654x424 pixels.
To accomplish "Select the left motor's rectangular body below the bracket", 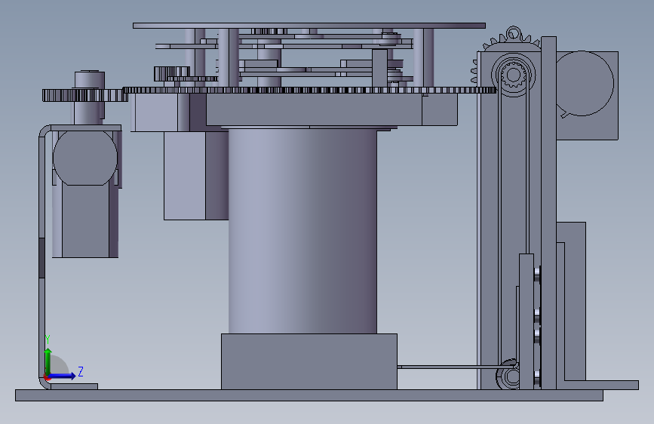I will tap(85, 221).
